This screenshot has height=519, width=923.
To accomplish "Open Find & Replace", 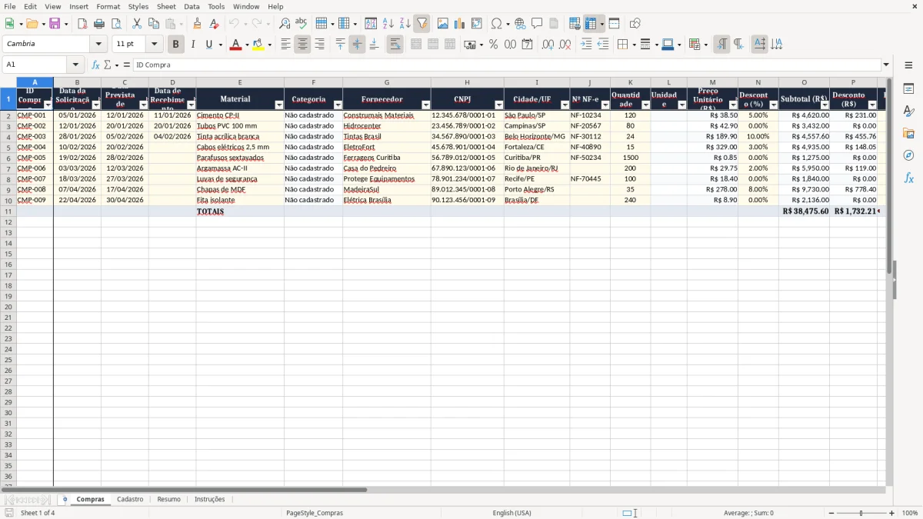I will [285, 24].
